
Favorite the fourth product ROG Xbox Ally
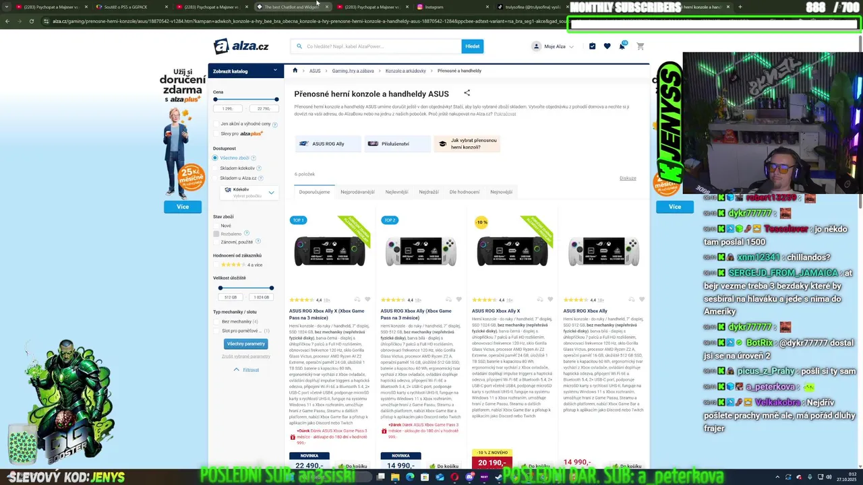tap(642, 299)
